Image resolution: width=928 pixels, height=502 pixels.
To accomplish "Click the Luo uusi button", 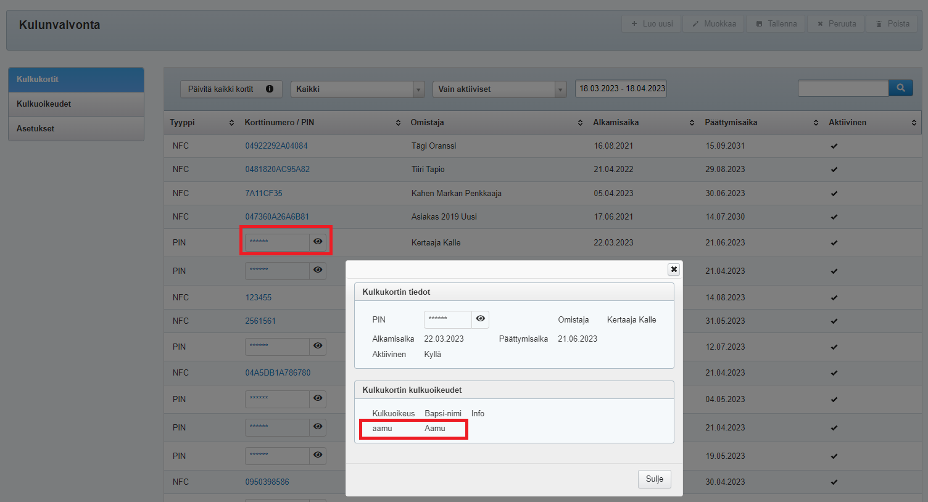I will pos(652,24).
